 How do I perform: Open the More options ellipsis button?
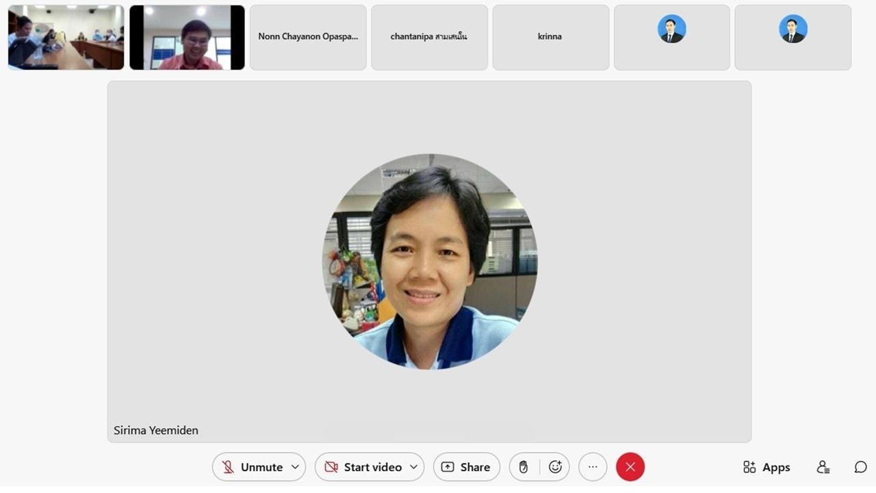(593, 467)
